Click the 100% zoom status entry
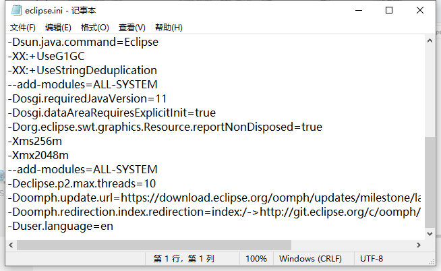 (256, 259)
